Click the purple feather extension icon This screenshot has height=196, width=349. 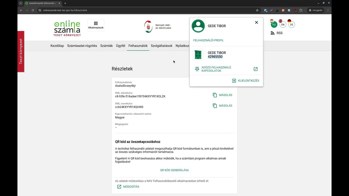pos(272,10)
